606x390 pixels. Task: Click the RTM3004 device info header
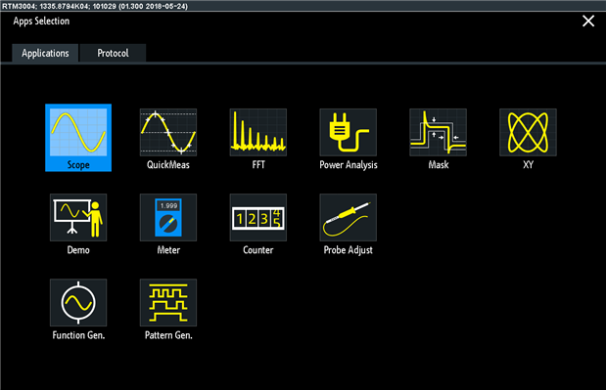[x=95, y=6]
